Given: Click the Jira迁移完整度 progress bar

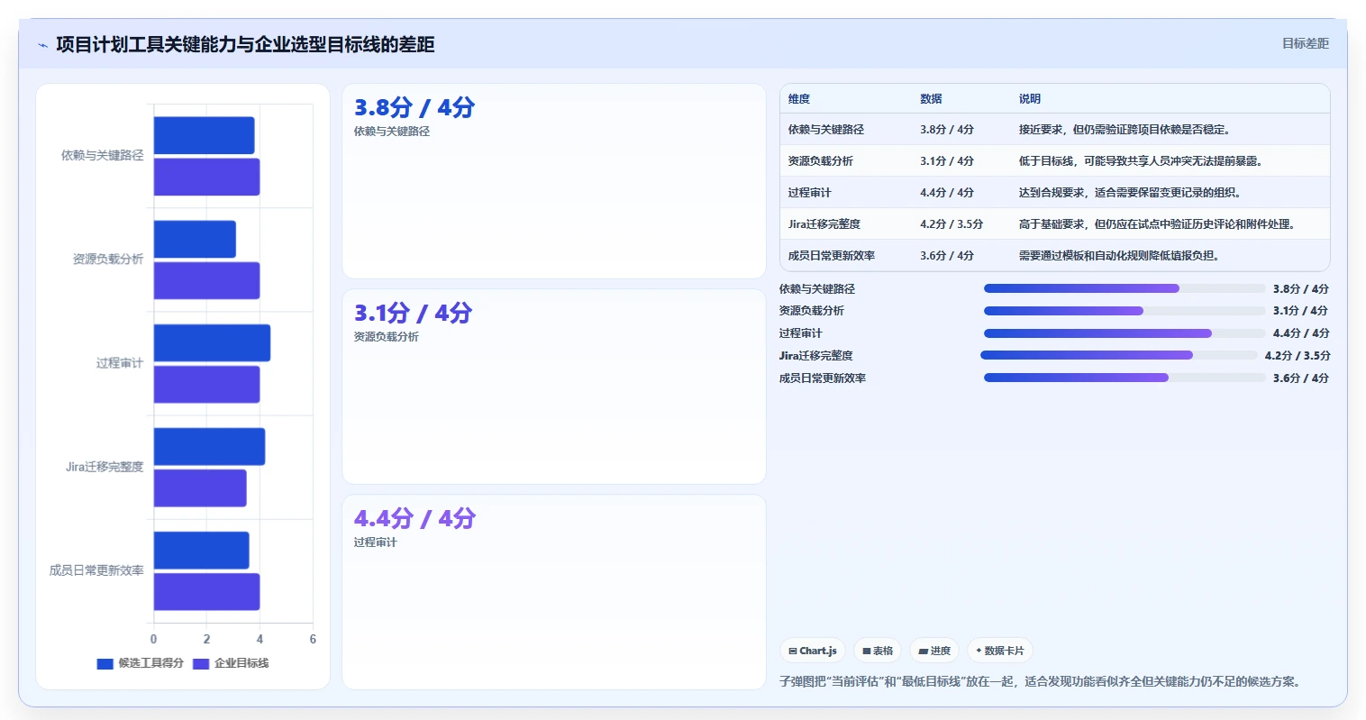Looking at the screenshot, I should (x=1119, y=355).
